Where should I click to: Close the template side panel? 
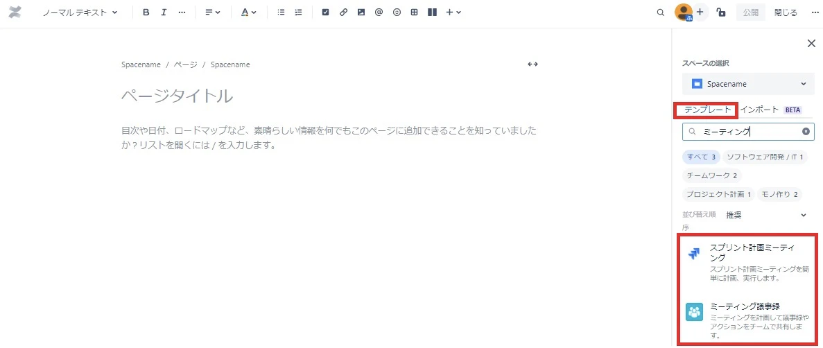coord(811,44)
